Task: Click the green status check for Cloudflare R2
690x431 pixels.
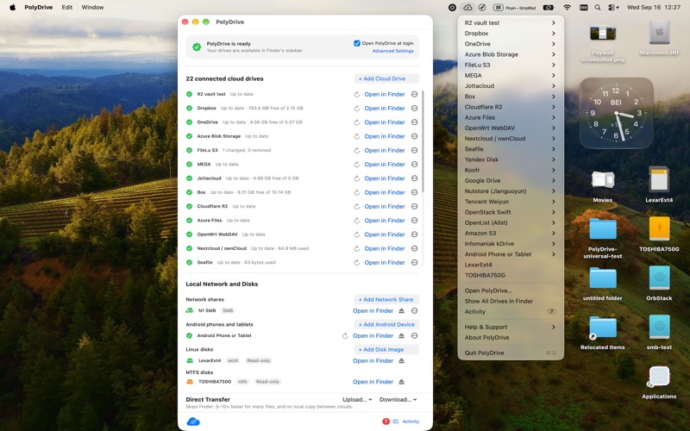Action: click(x=189, y=206)
